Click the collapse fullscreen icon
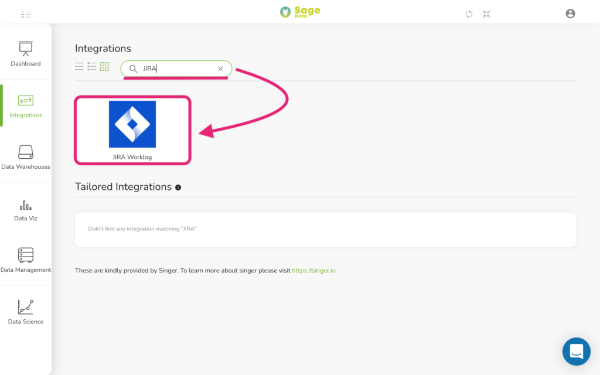Image resolution: width=600 pixels, height=375 pixels. tap(486, 14)
